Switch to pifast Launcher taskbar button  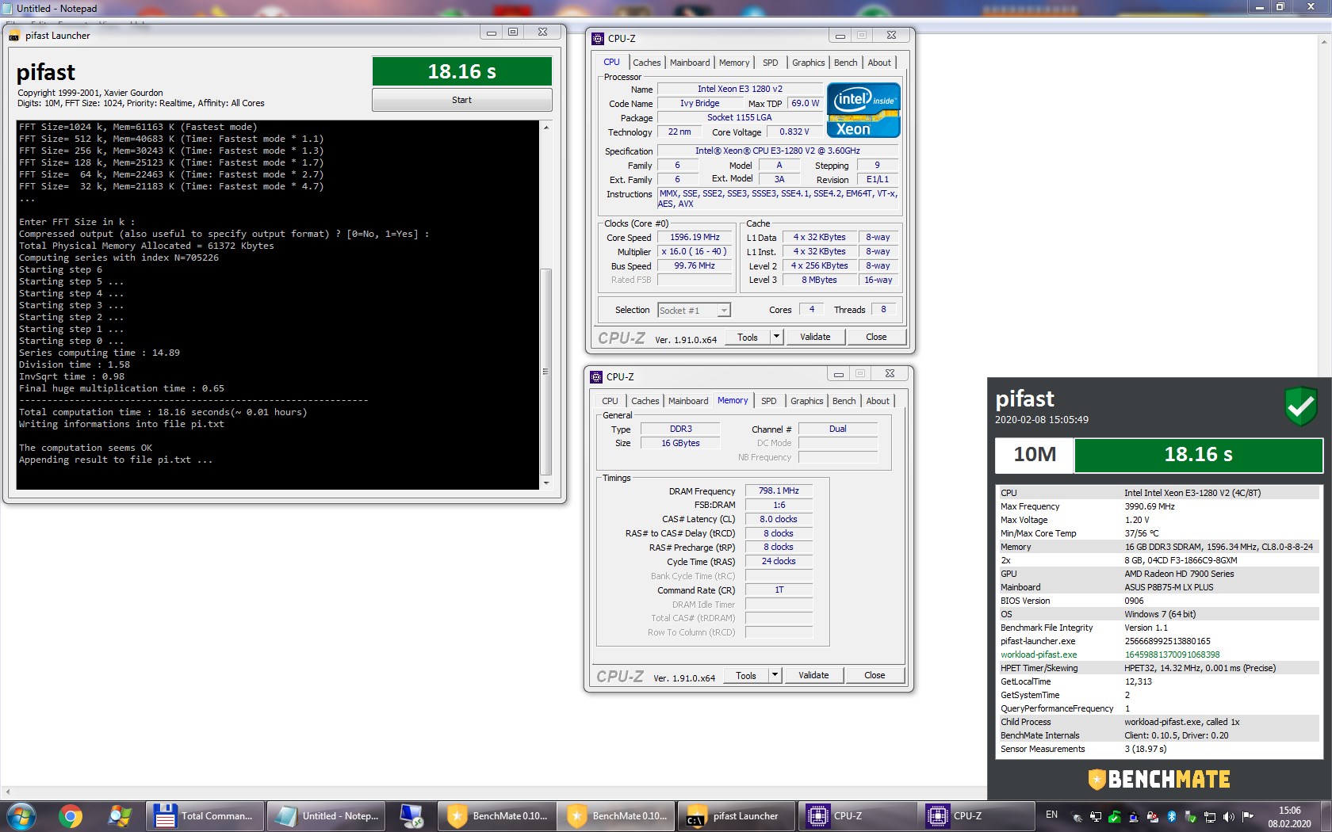736,816
